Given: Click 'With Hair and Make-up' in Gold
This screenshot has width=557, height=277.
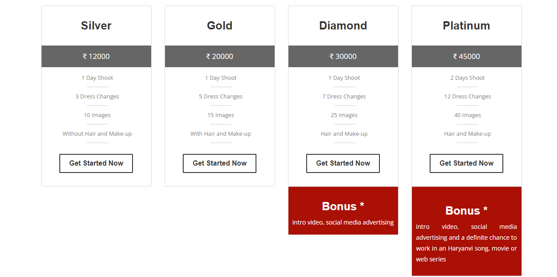Looking at the screenshot, I should tap(220, 134).
